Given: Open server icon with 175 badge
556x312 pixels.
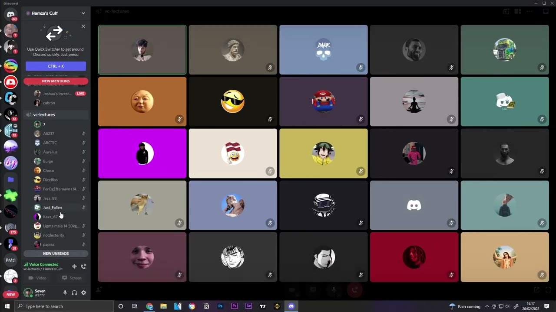Looking at the screenshot, I should click(11, 228).
